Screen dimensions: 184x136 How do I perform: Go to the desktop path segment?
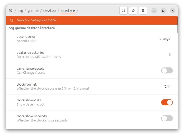pyautogui.click(x=49, y=11)
